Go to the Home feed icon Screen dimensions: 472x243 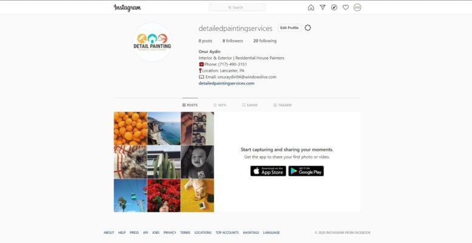311,7
